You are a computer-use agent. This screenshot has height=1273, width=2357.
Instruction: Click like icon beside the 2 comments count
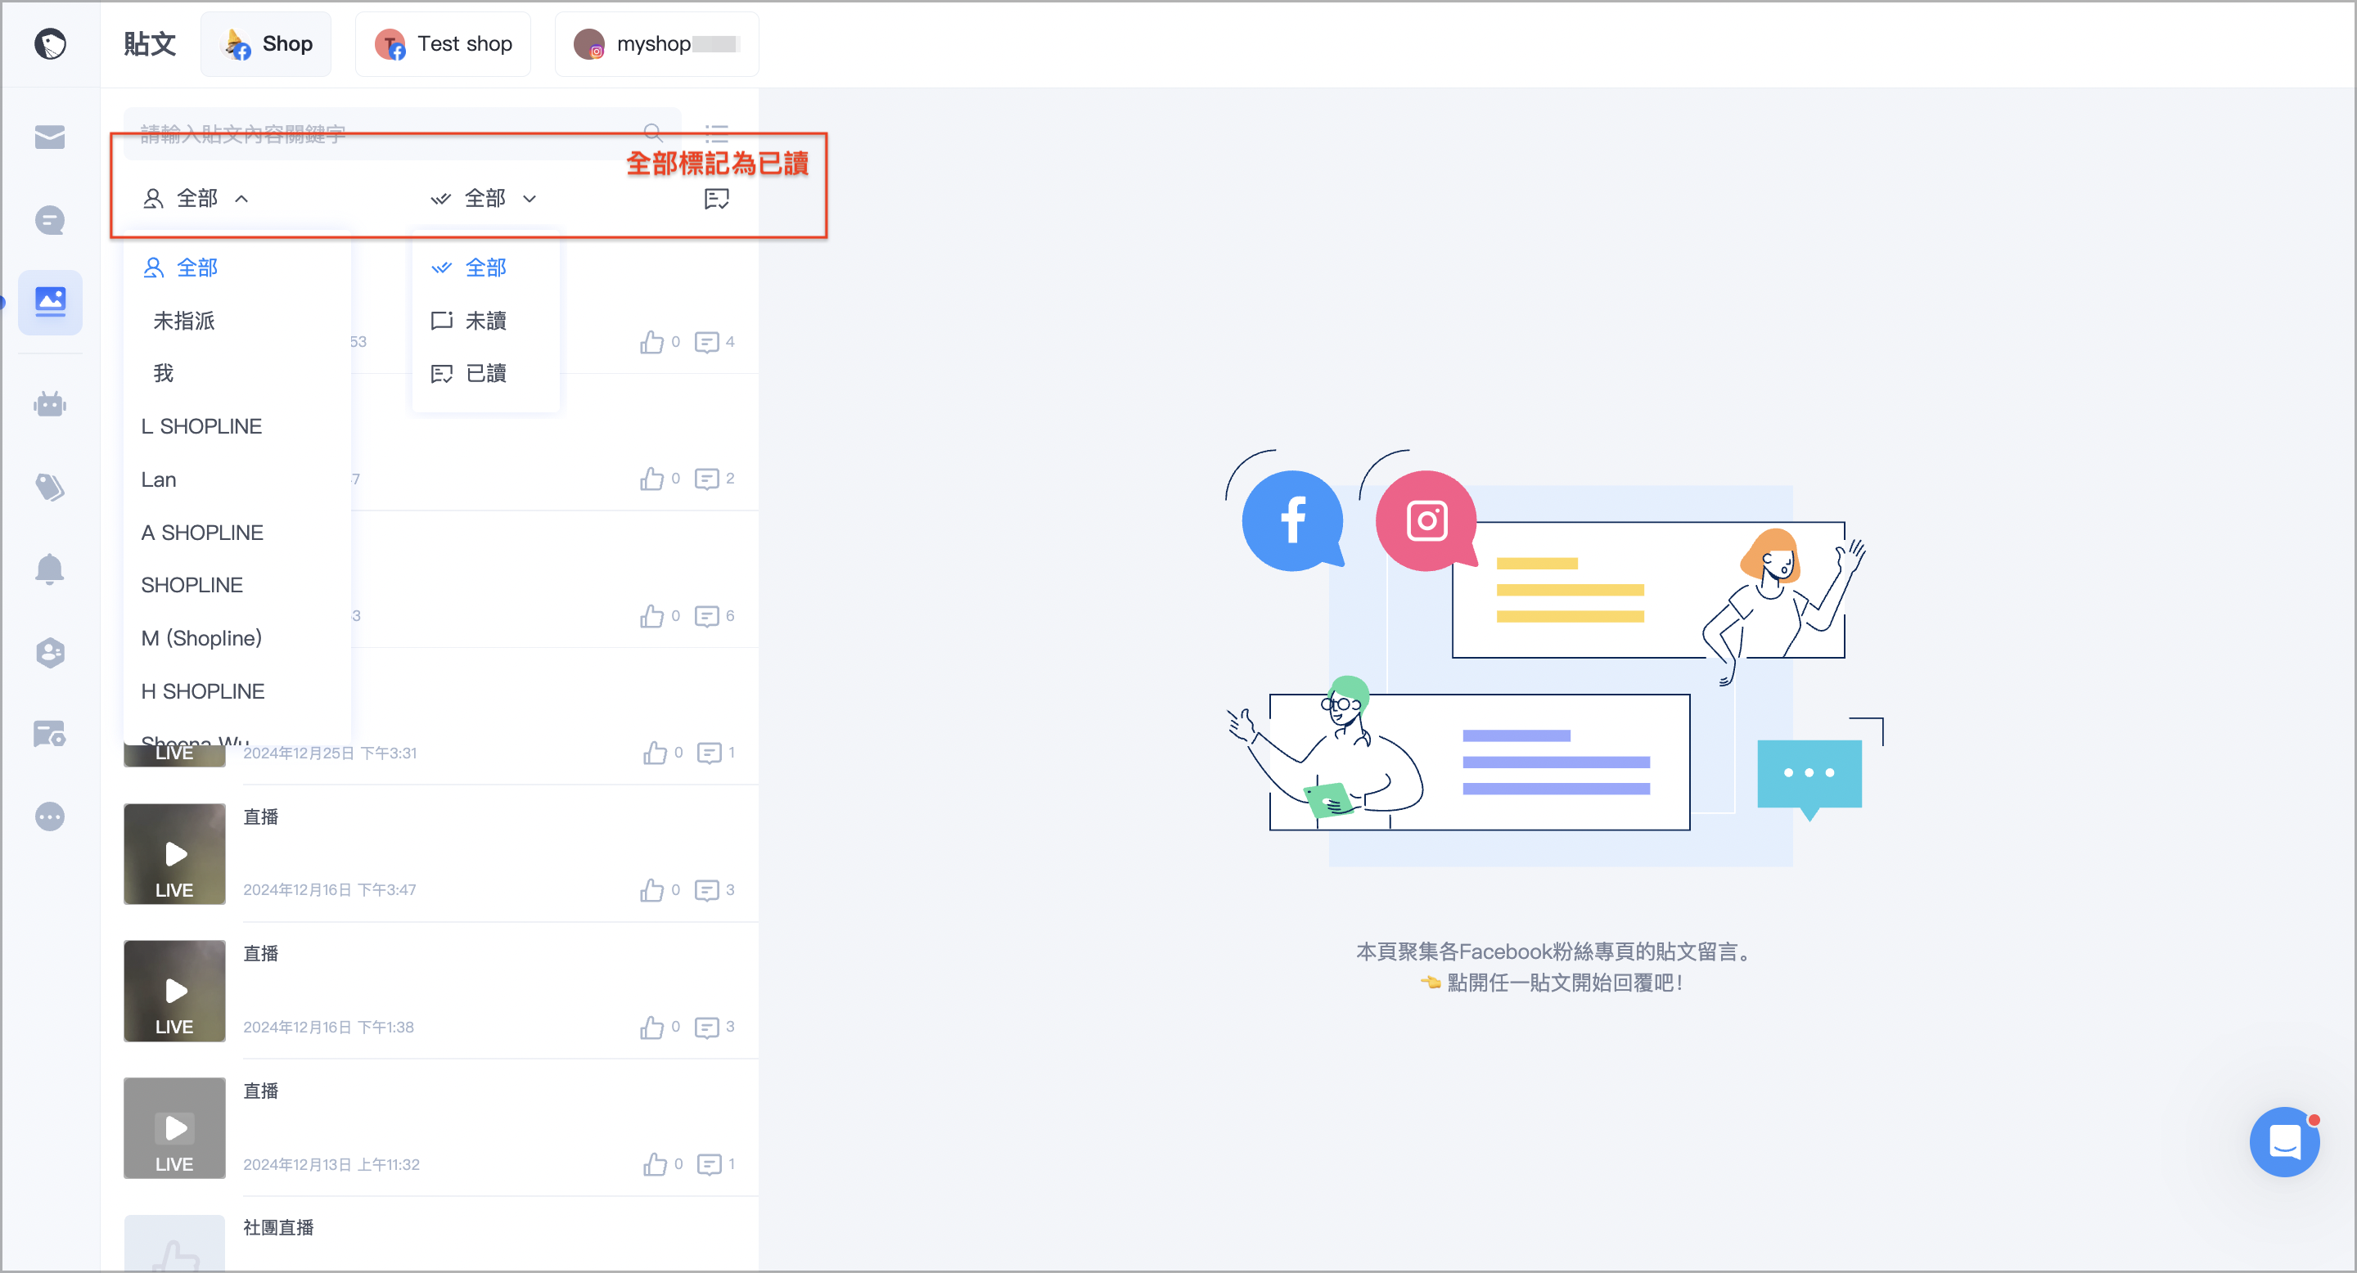pyautogui.click(x=651, y=479)
